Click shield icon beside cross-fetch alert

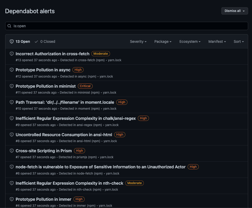point(12,54)
